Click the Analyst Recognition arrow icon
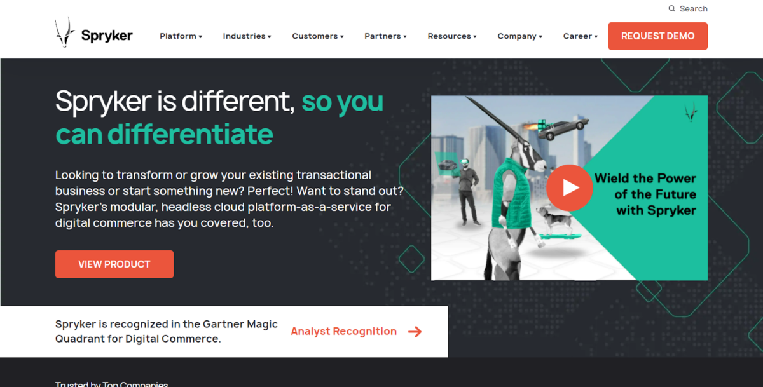 point(415,331)
